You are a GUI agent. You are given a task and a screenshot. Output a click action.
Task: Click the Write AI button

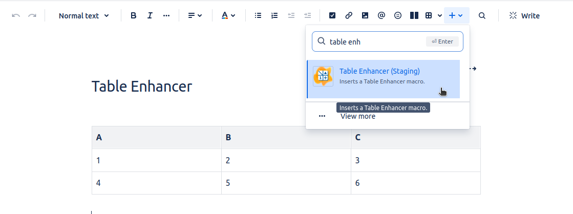click(524, 15)
